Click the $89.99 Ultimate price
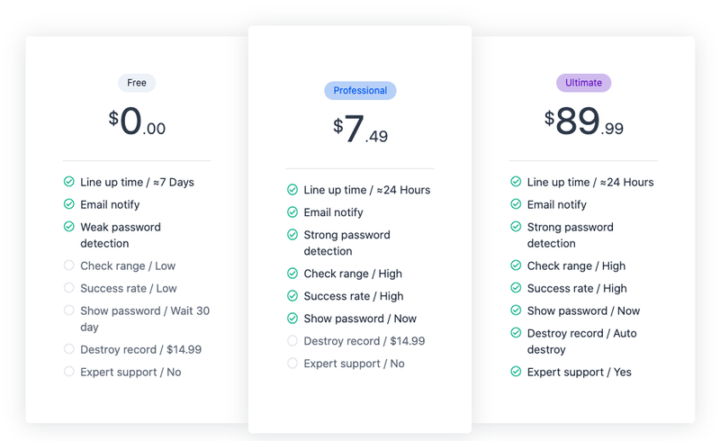Viewport: 720px width, 441px height. [x=583, y=121]
